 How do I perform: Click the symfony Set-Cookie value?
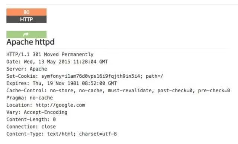tap(92, 76)
